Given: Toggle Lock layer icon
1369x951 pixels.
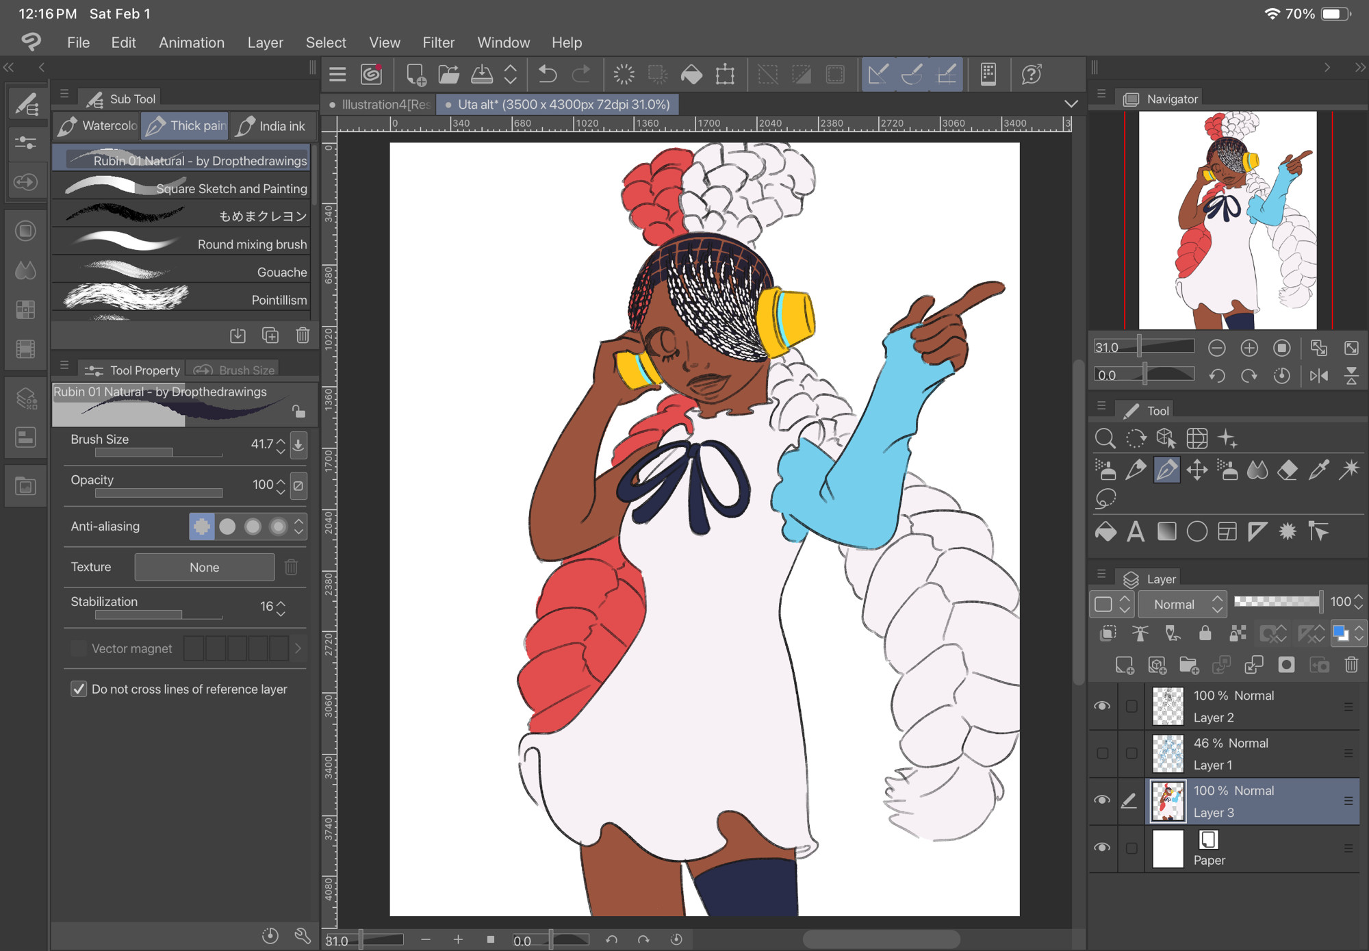Looking at the screenshot, I should [1205, 633].
